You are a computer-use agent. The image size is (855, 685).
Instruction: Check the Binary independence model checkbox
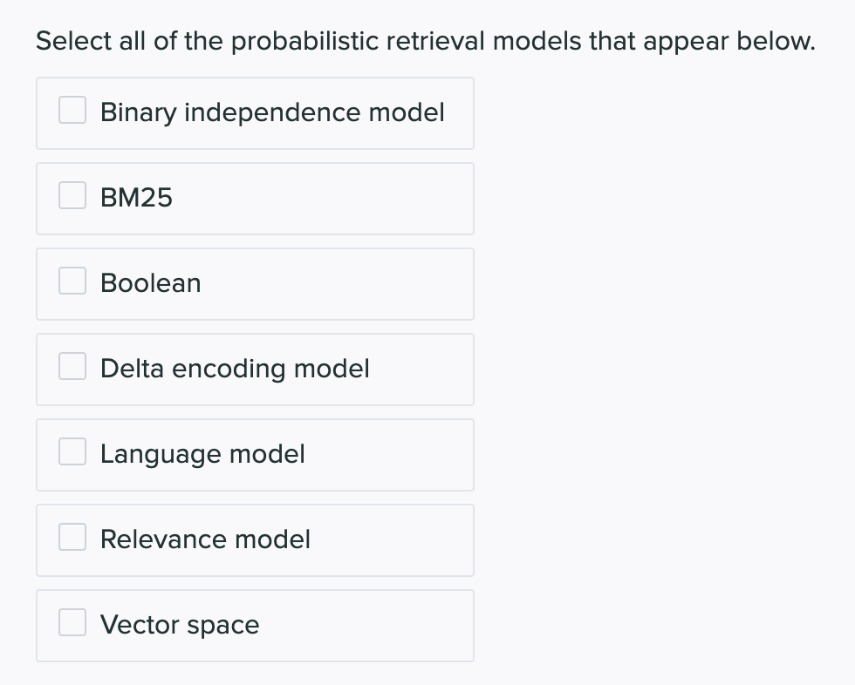coord(72,110)
